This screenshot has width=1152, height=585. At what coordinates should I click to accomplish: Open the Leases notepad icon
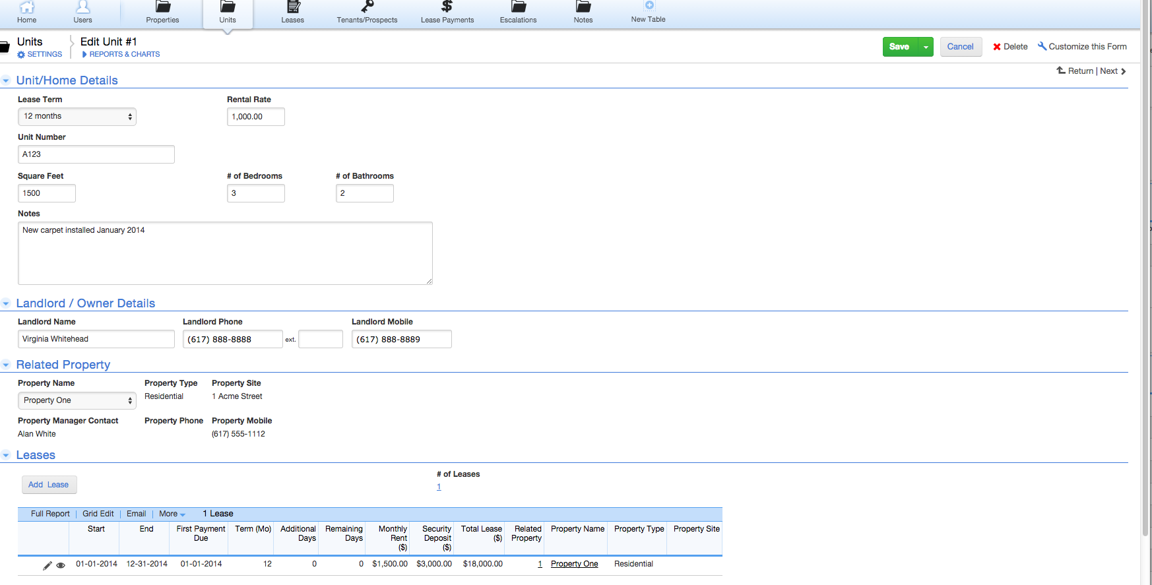tap(293, 7)
